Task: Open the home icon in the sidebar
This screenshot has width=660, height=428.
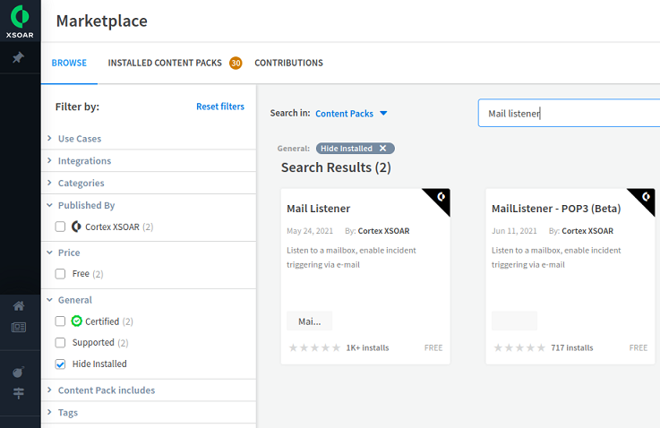Action: click(19, 306)
